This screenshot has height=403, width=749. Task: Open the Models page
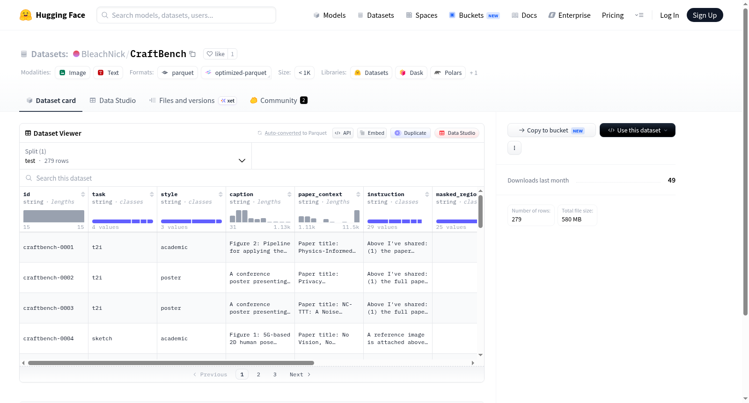point(330,15)
